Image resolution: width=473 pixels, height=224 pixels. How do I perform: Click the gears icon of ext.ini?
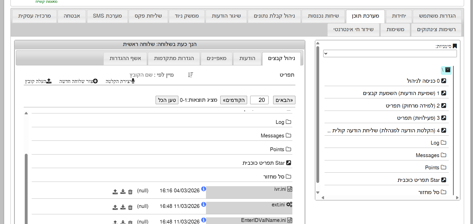(x=289, y=205)
